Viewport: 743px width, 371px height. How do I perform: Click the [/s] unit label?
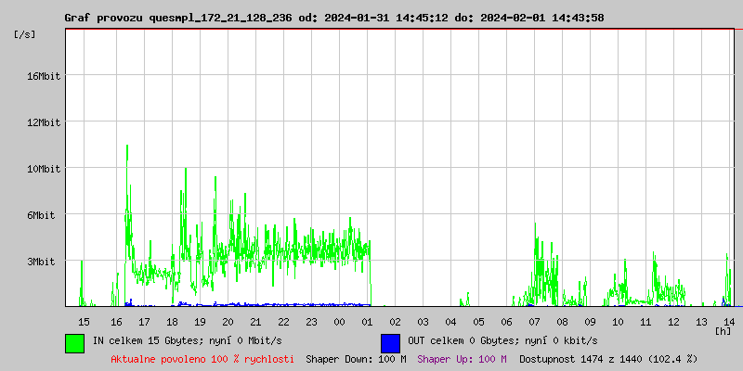[x=25, y=34]
